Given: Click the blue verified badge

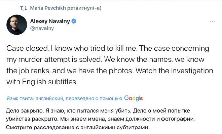Looking at the screenshot, I should [x=74, y=21].
